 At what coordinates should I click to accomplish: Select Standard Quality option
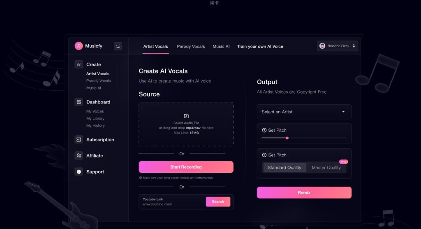pos(285,167)
